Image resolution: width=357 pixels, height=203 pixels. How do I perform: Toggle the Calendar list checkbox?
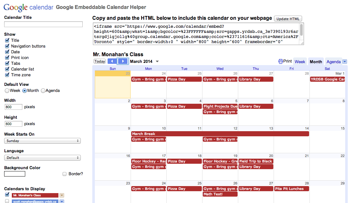(7, 69)
